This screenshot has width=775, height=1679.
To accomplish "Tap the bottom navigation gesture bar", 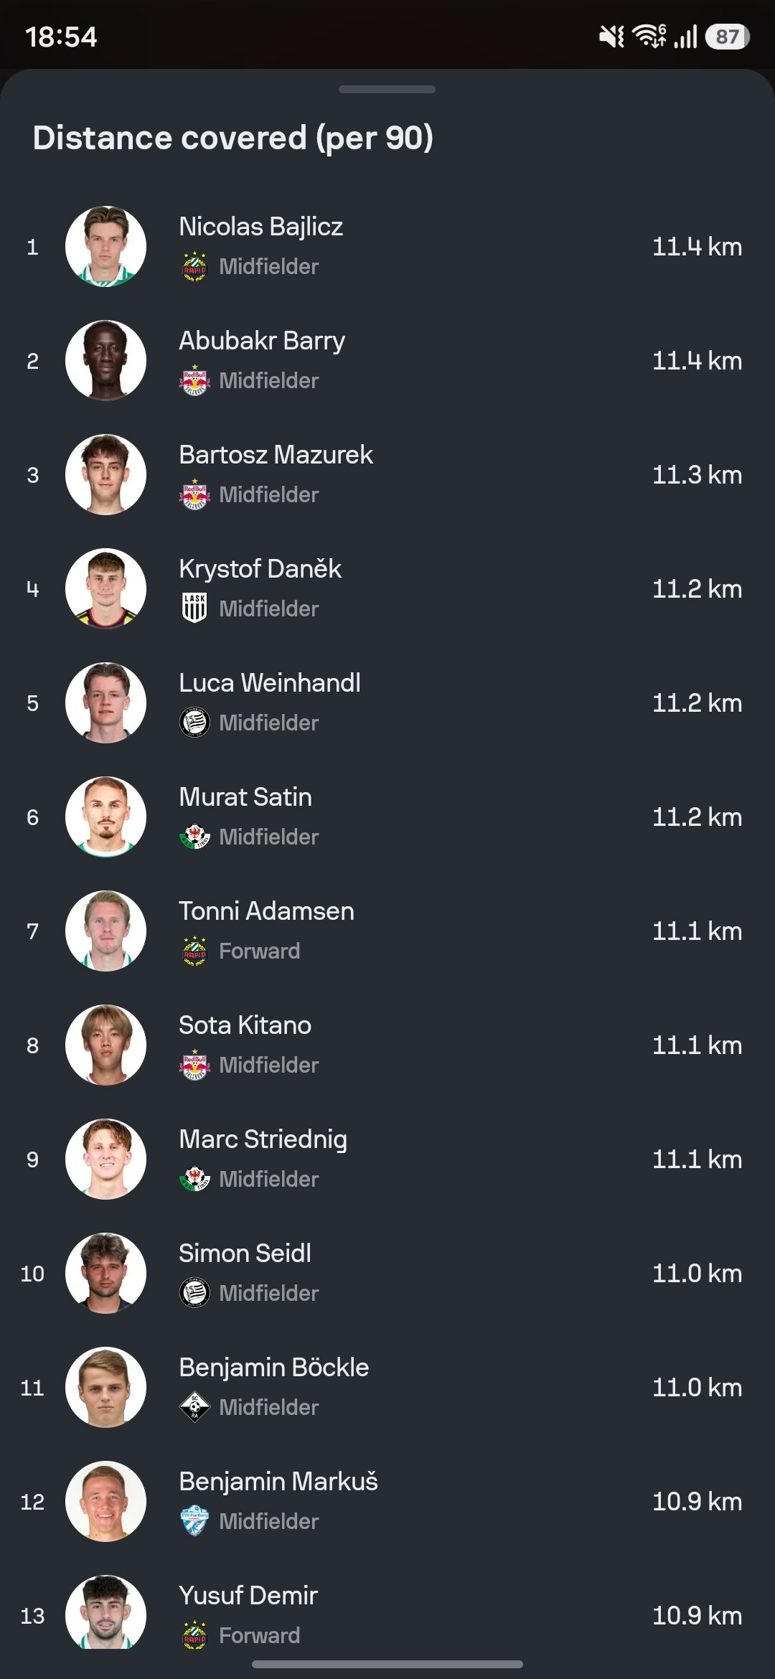I will [387, 1664].
